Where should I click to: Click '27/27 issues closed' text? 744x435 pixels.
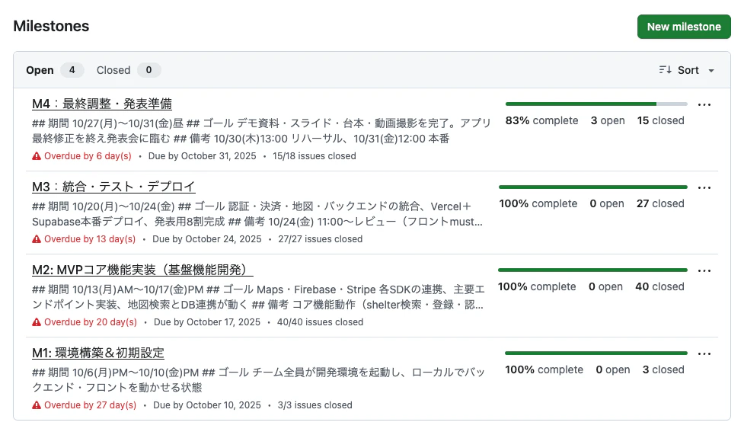(321, 239)
